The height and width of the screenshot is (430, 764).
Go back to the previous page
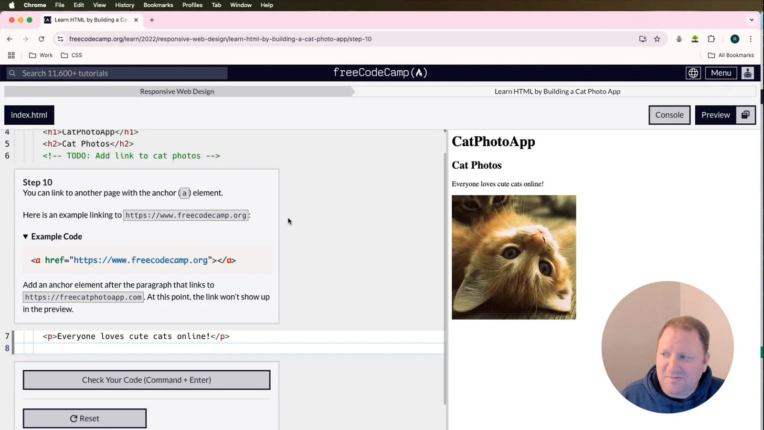pyautogui.click(x=10, y=39)
